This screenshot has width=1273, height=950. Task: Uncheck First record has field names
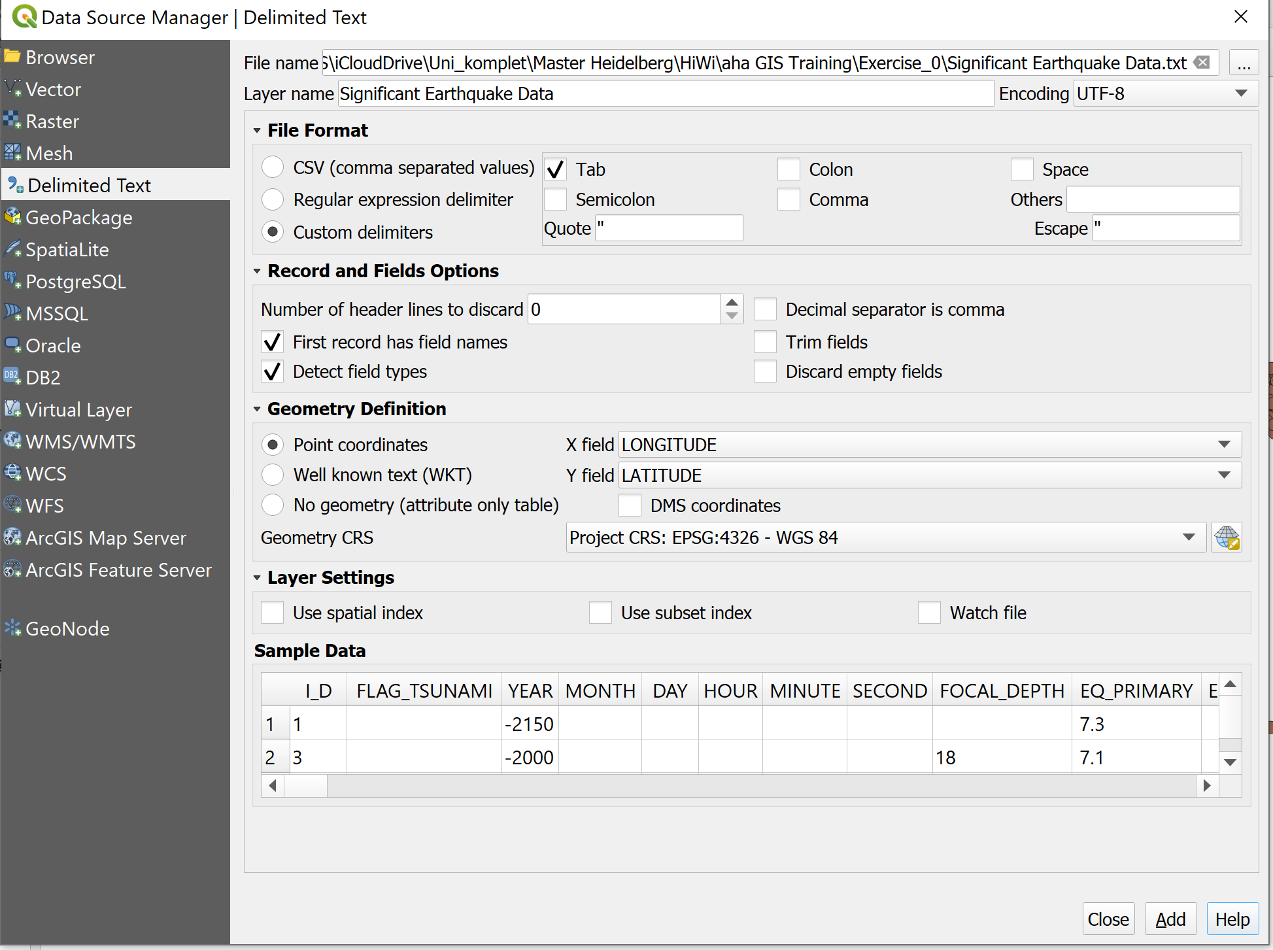coord(272,342)
